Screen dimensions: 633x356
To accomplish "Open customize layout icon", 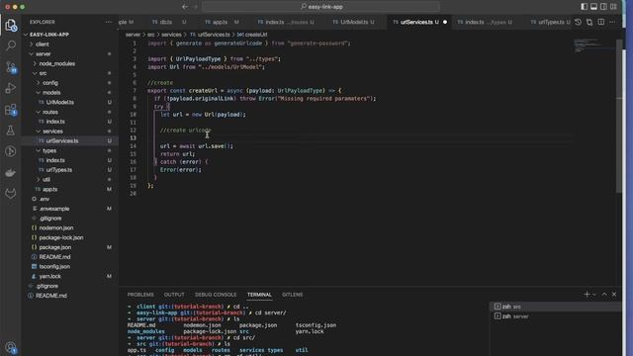I will tap(613, 7).
